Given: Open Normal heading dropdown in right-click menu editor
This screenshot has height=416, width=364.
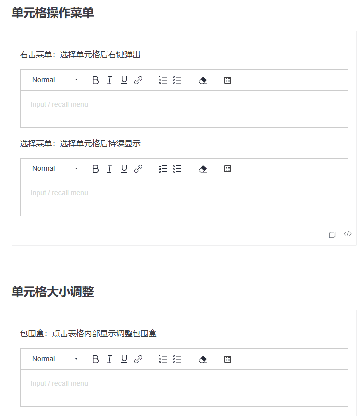Looking at the screenshot, I should pos(55,80).
